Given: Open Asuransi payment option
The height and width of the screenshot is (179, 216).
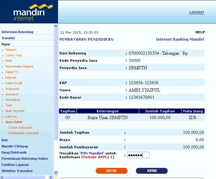Looking at the screenshot, I should pos(12,94).
